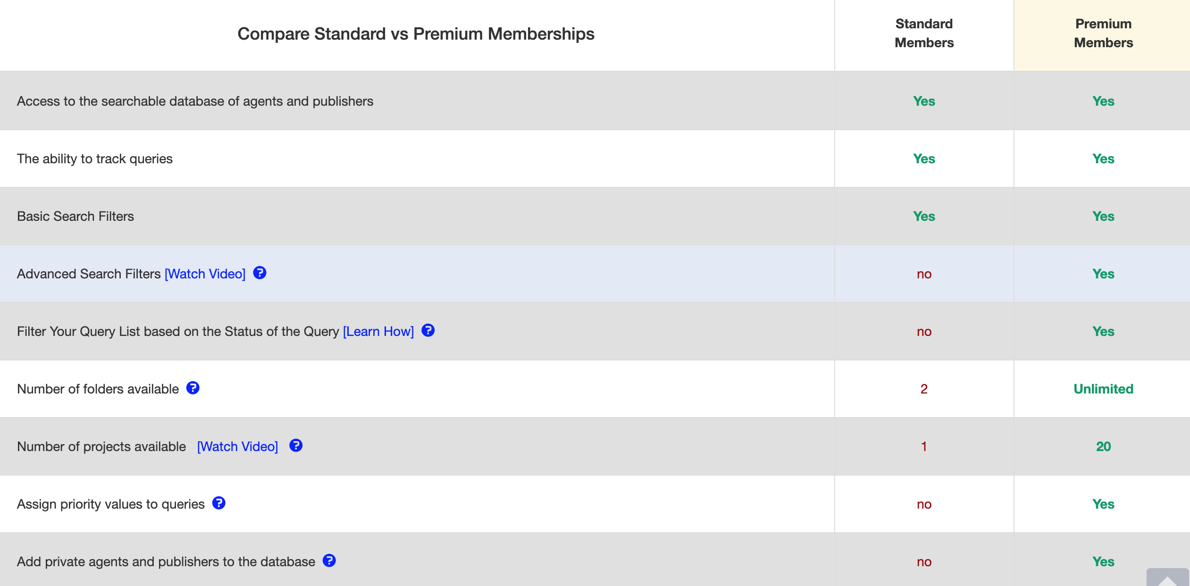Click the scroll-to-top arrow

pyautogui.click(x=1170, y=578)
